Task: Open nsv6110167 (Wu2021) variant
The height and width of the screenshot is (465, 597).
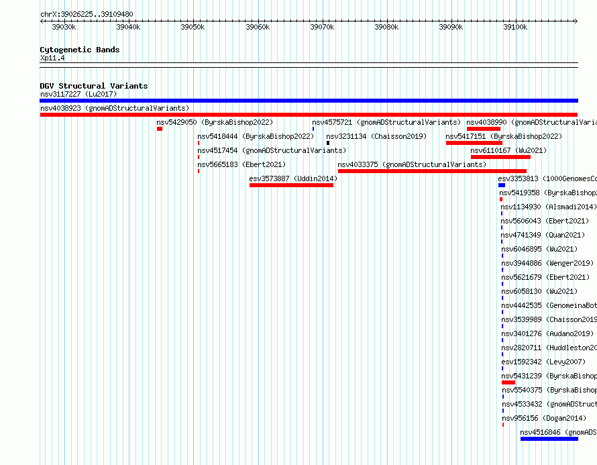Action: coord(508,150)
